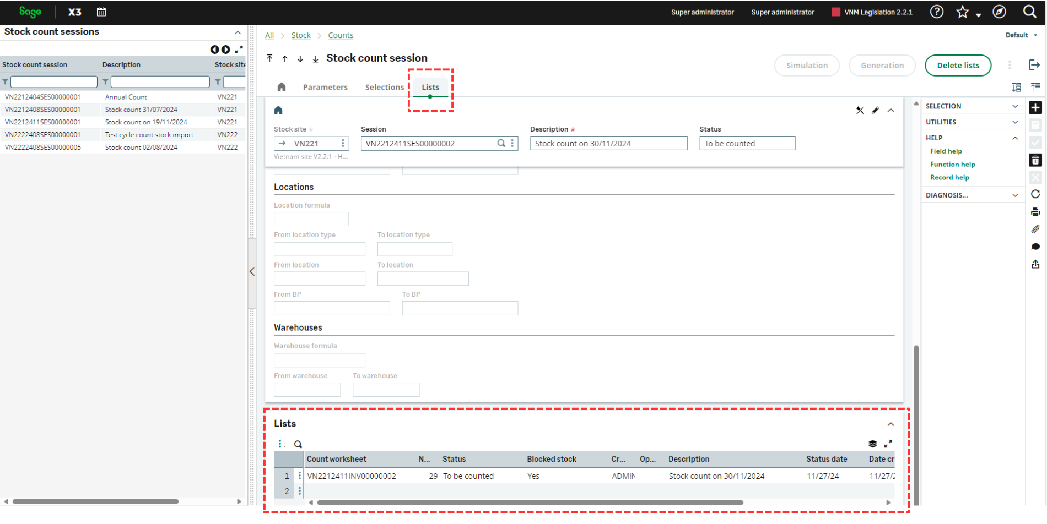This screenshot has height=524, width=1047.
Task: Click the unpin icon in header panel
Action: click(860, 111)
